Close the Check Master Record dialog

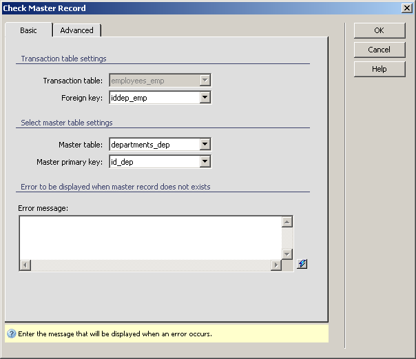pos(407,8)
